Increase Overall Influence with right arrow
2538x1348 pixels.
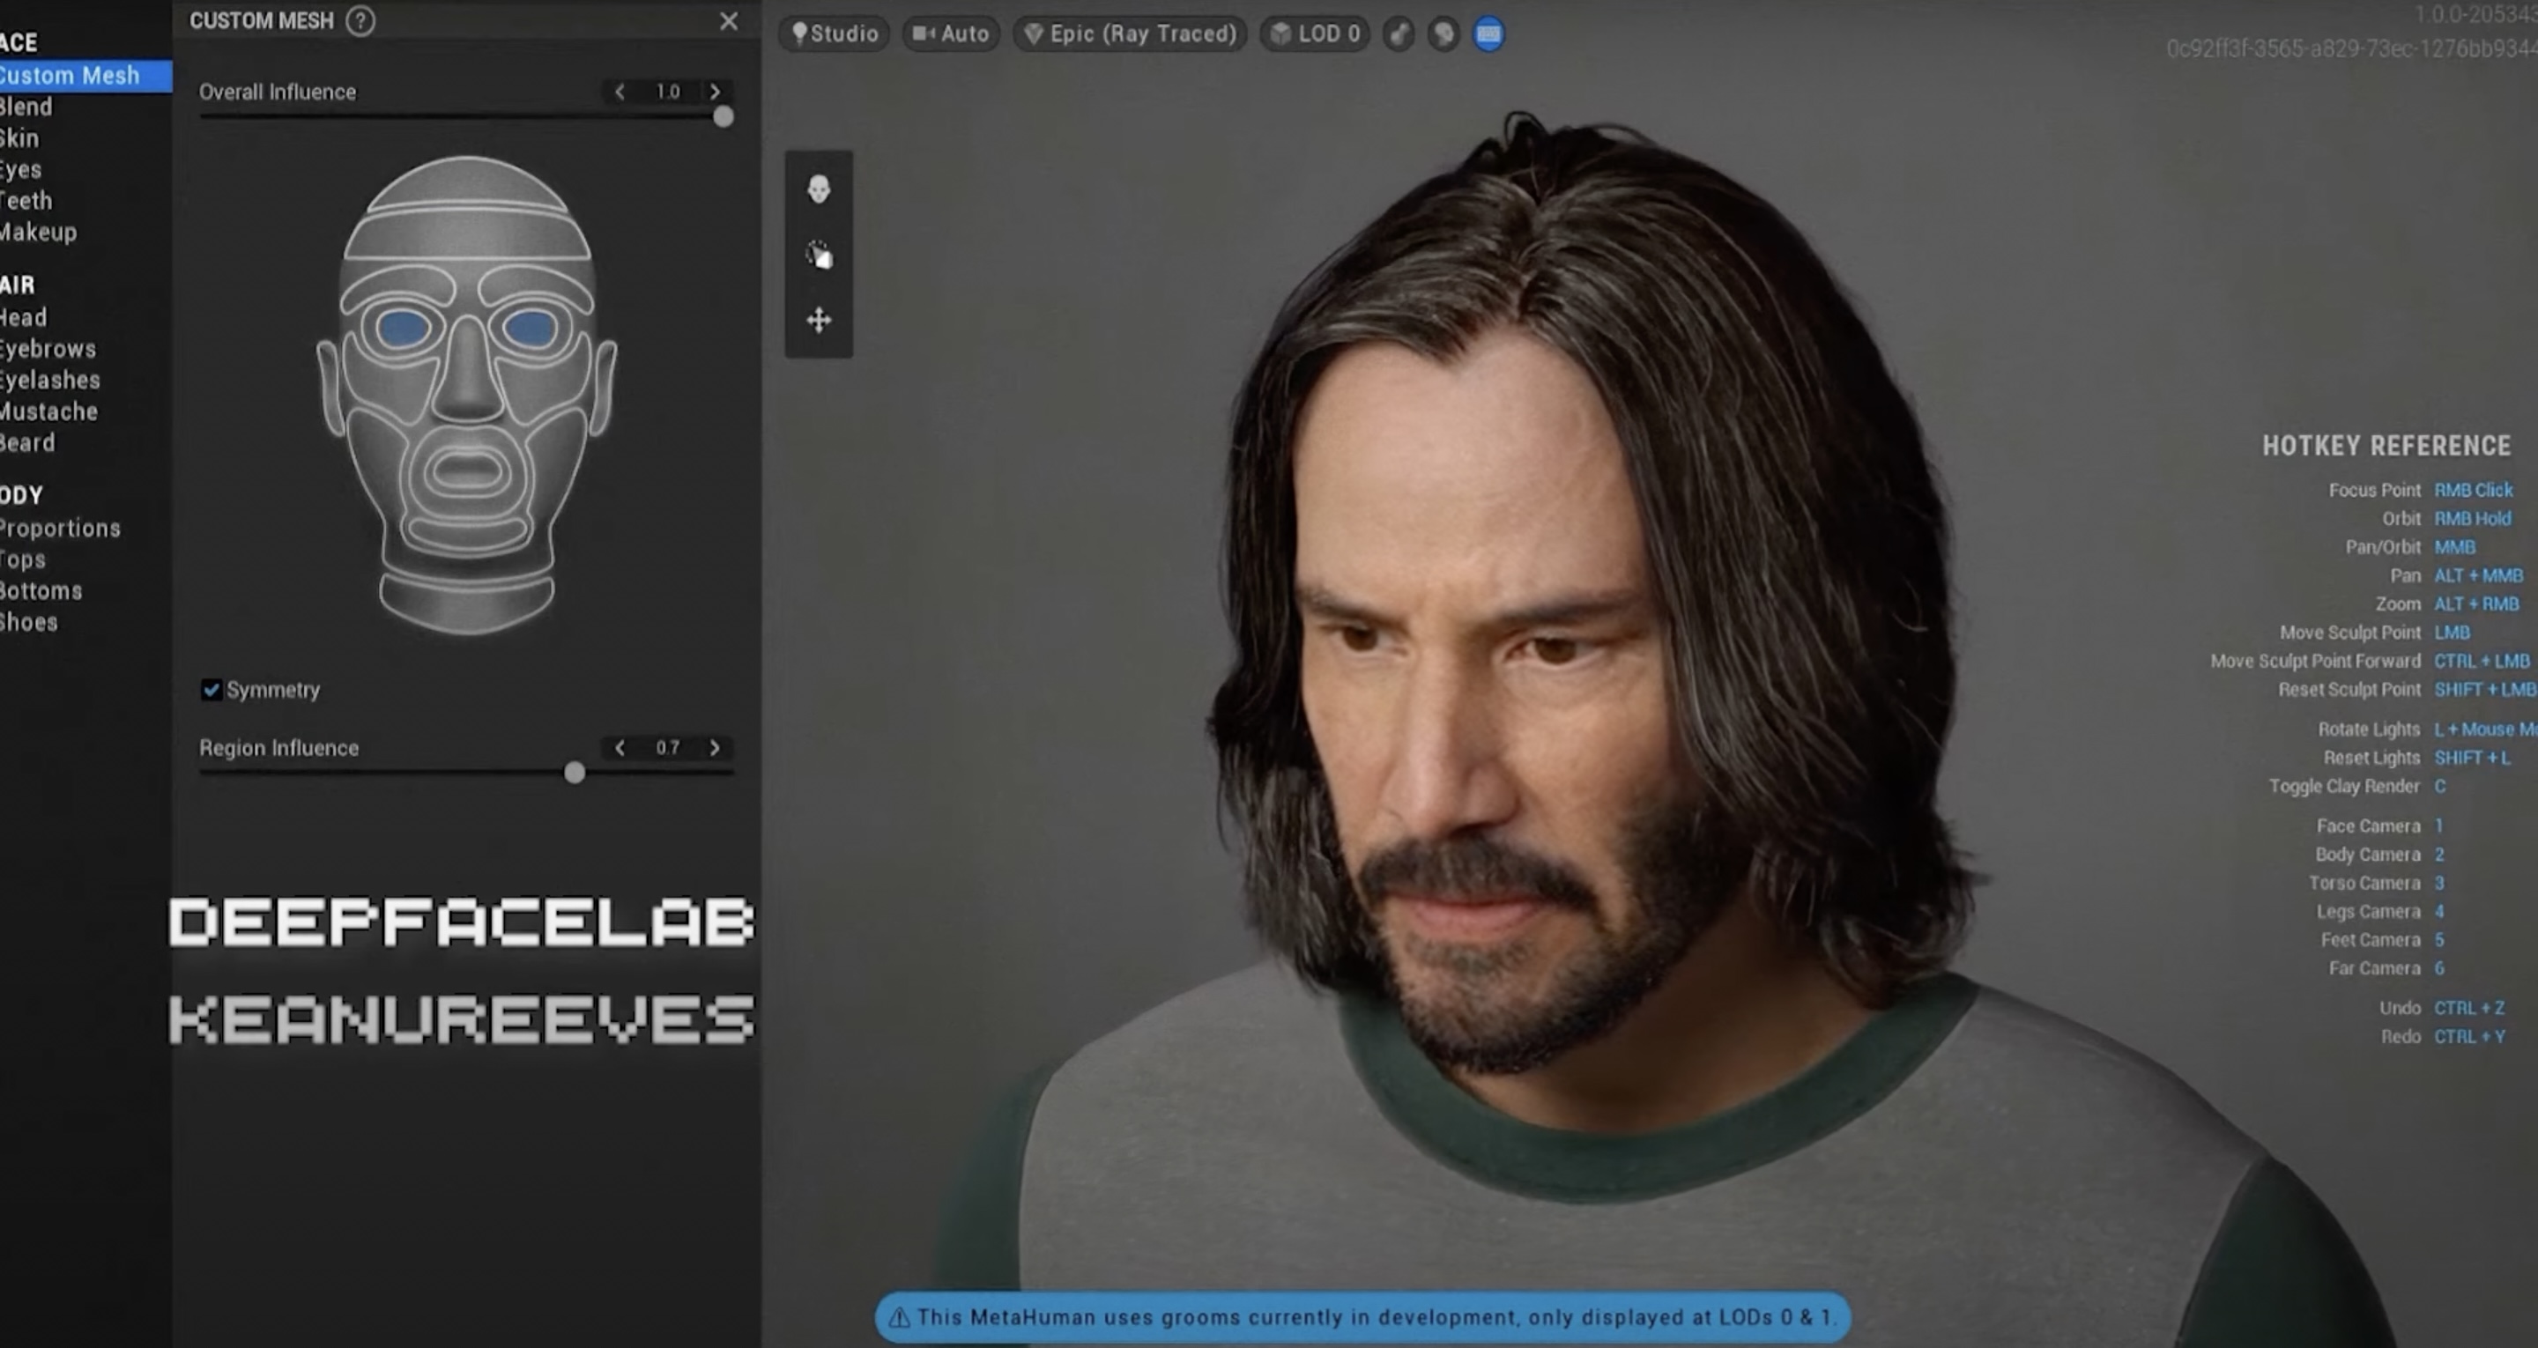point(716,92)
